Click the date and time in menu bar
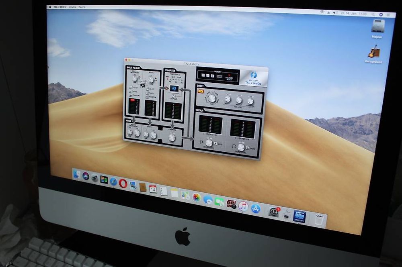Viewport: 402px width, 267px height. point(354,14)
